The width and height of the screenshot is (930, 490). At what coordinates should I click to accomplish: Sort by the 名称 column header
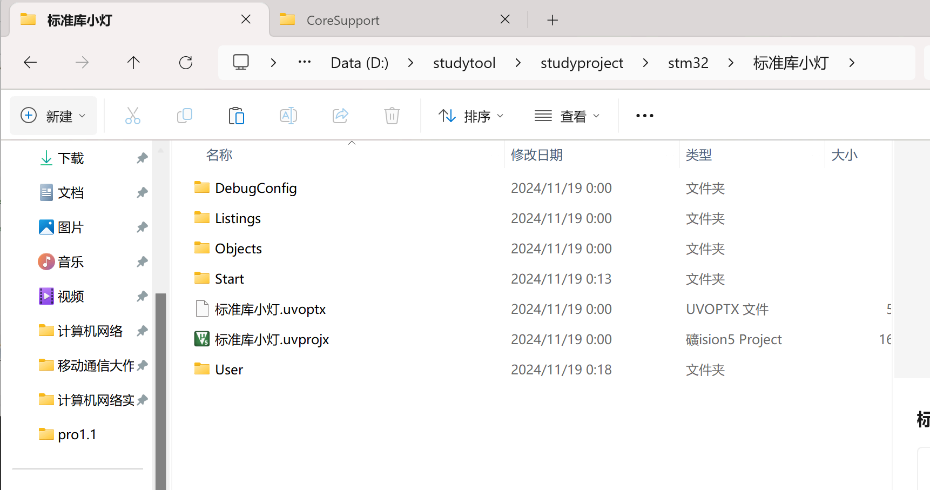[219, 155]
